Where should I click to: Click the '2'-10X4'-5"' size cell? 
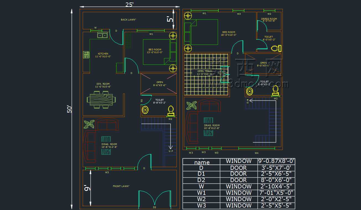[276, 186]
